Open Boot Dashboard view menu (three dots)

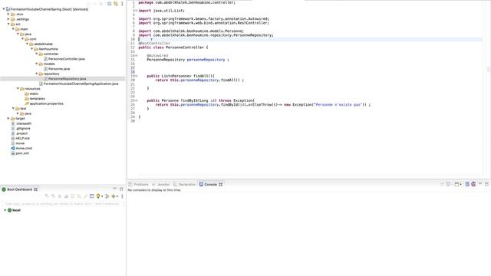pos(122,196)
